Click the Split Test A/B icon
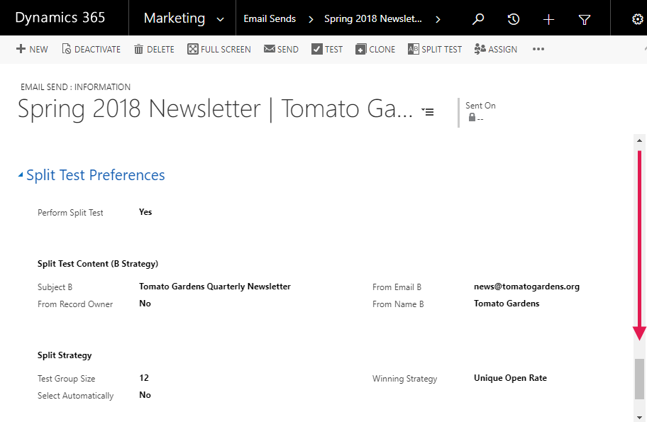The width and height of the screenshot is (647, 422). click(414, 49)
